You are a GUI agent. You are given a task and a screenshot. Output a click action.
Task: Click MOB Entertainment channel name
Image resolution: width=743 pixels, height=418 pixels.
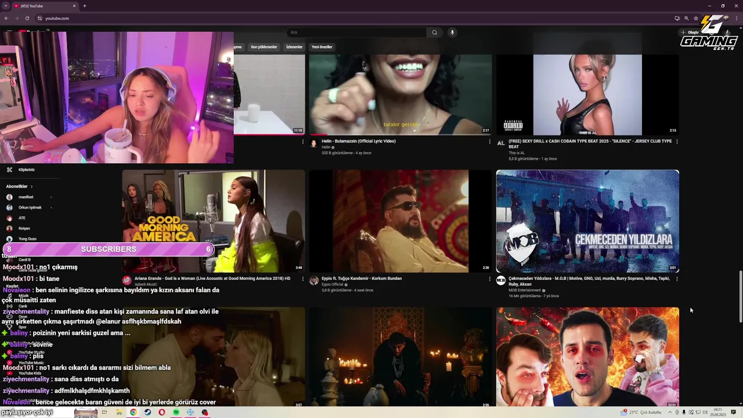525,290
